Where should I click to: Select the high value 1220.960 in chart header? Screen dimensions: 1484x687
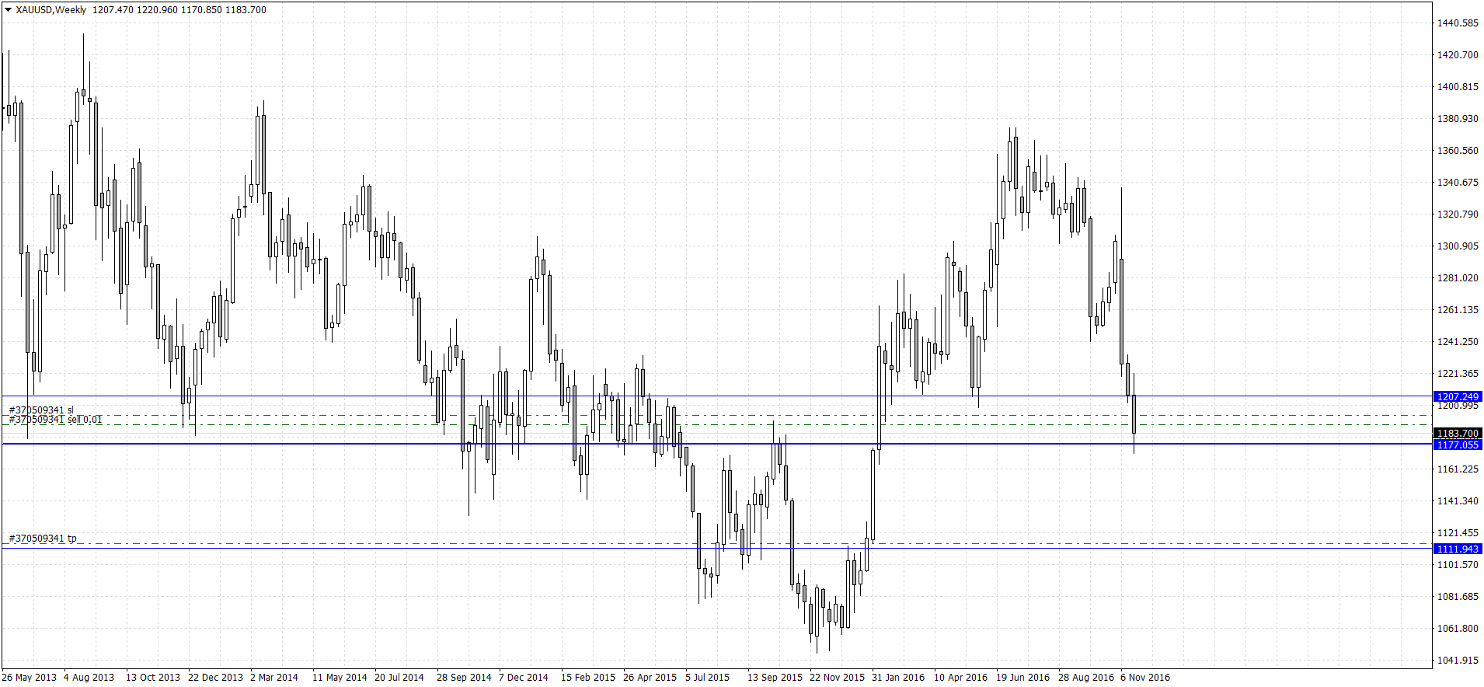158,10
